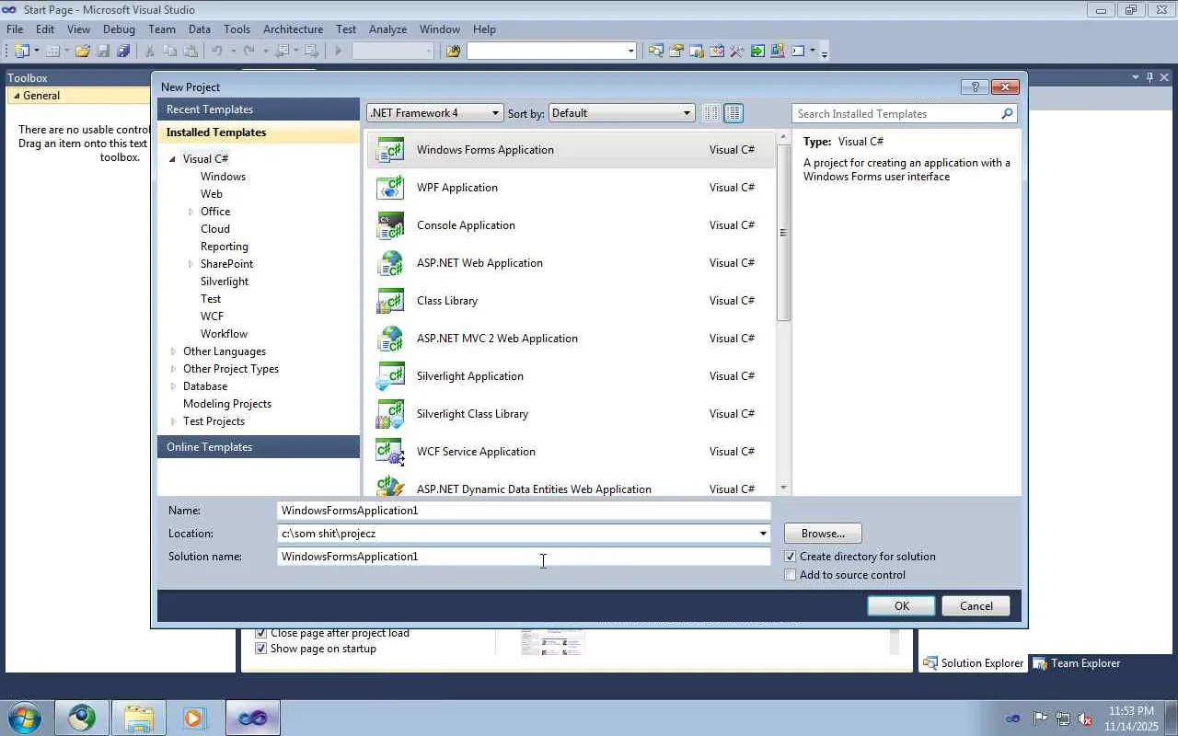Switch templates to medium icons view
This screenshot has height=736, width=1178.
tap(733, 113)
